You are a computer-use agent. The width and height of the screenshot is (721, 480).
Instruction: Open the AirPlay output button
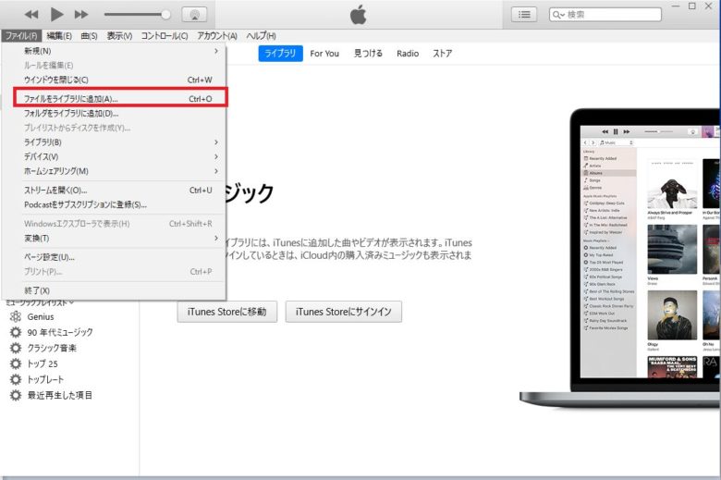[194, 15]
